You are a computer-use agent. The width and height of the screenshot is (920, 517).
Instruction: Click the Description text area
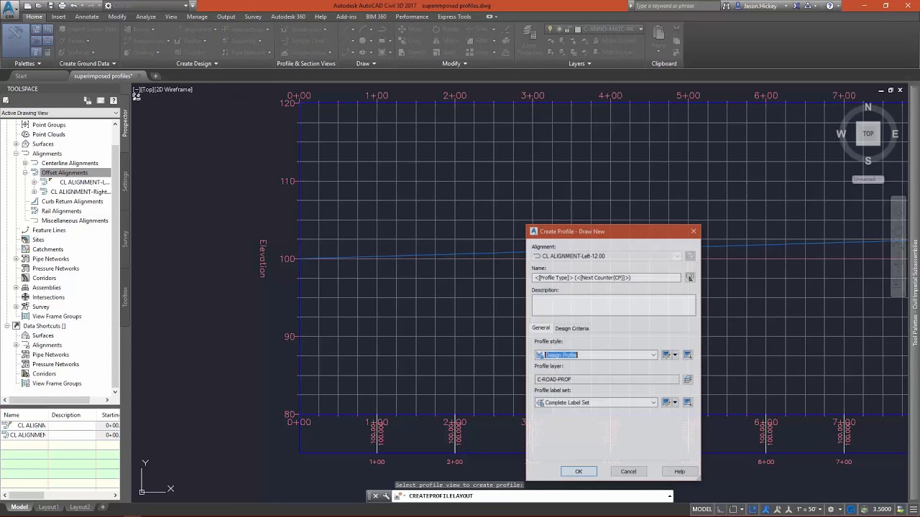614,305
